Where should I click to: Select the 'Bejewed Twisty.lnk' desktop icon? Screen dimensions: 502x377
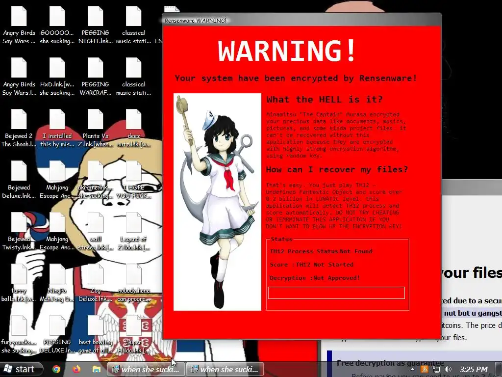pos(19,232)
